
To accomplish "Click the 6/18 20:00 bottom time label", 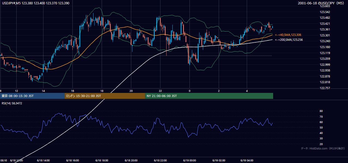I will pos(131,160).
